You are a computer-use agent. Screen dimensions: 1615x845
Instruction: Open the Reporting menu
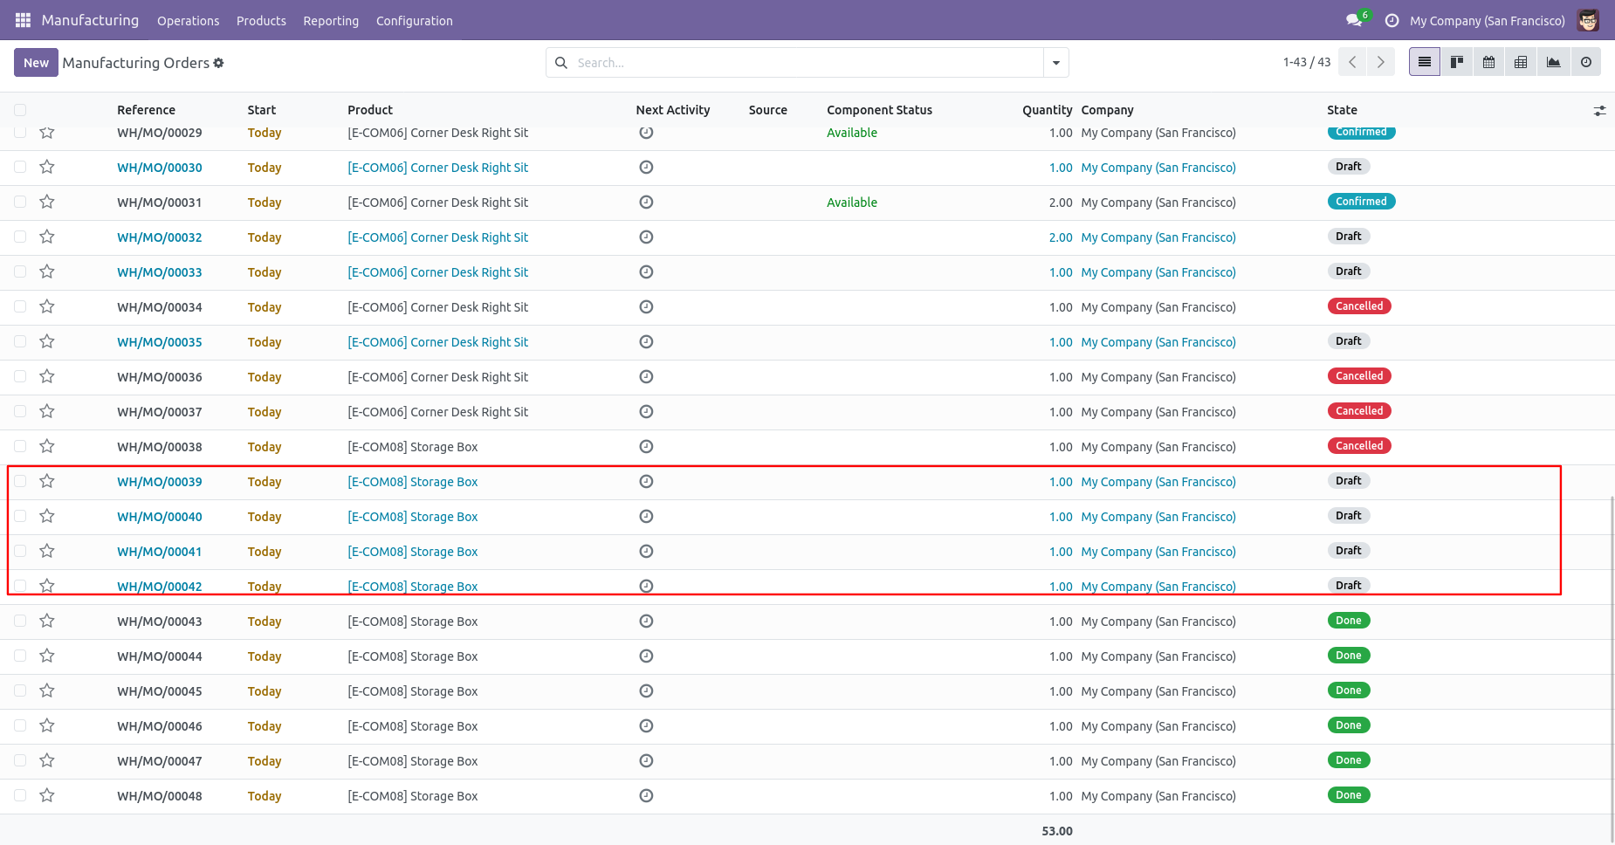coord(331,21)
